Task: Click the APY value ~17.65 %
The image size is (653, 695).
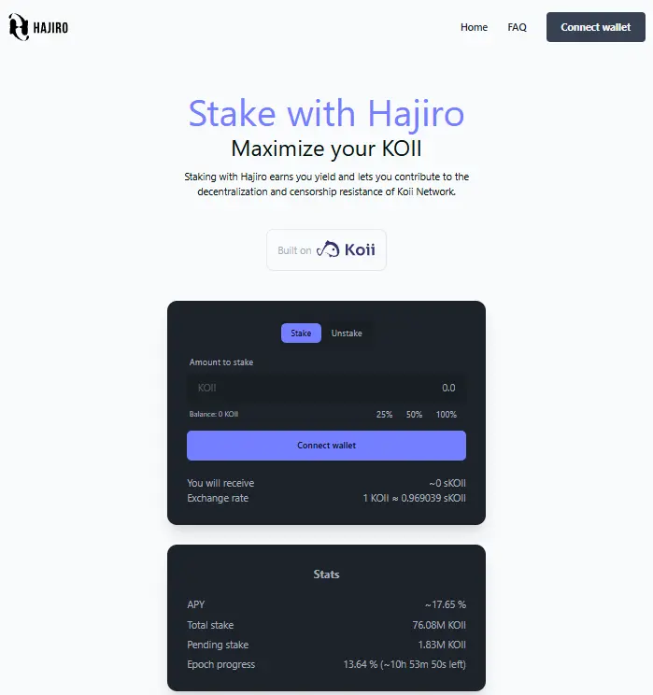Action: [445, 604]
